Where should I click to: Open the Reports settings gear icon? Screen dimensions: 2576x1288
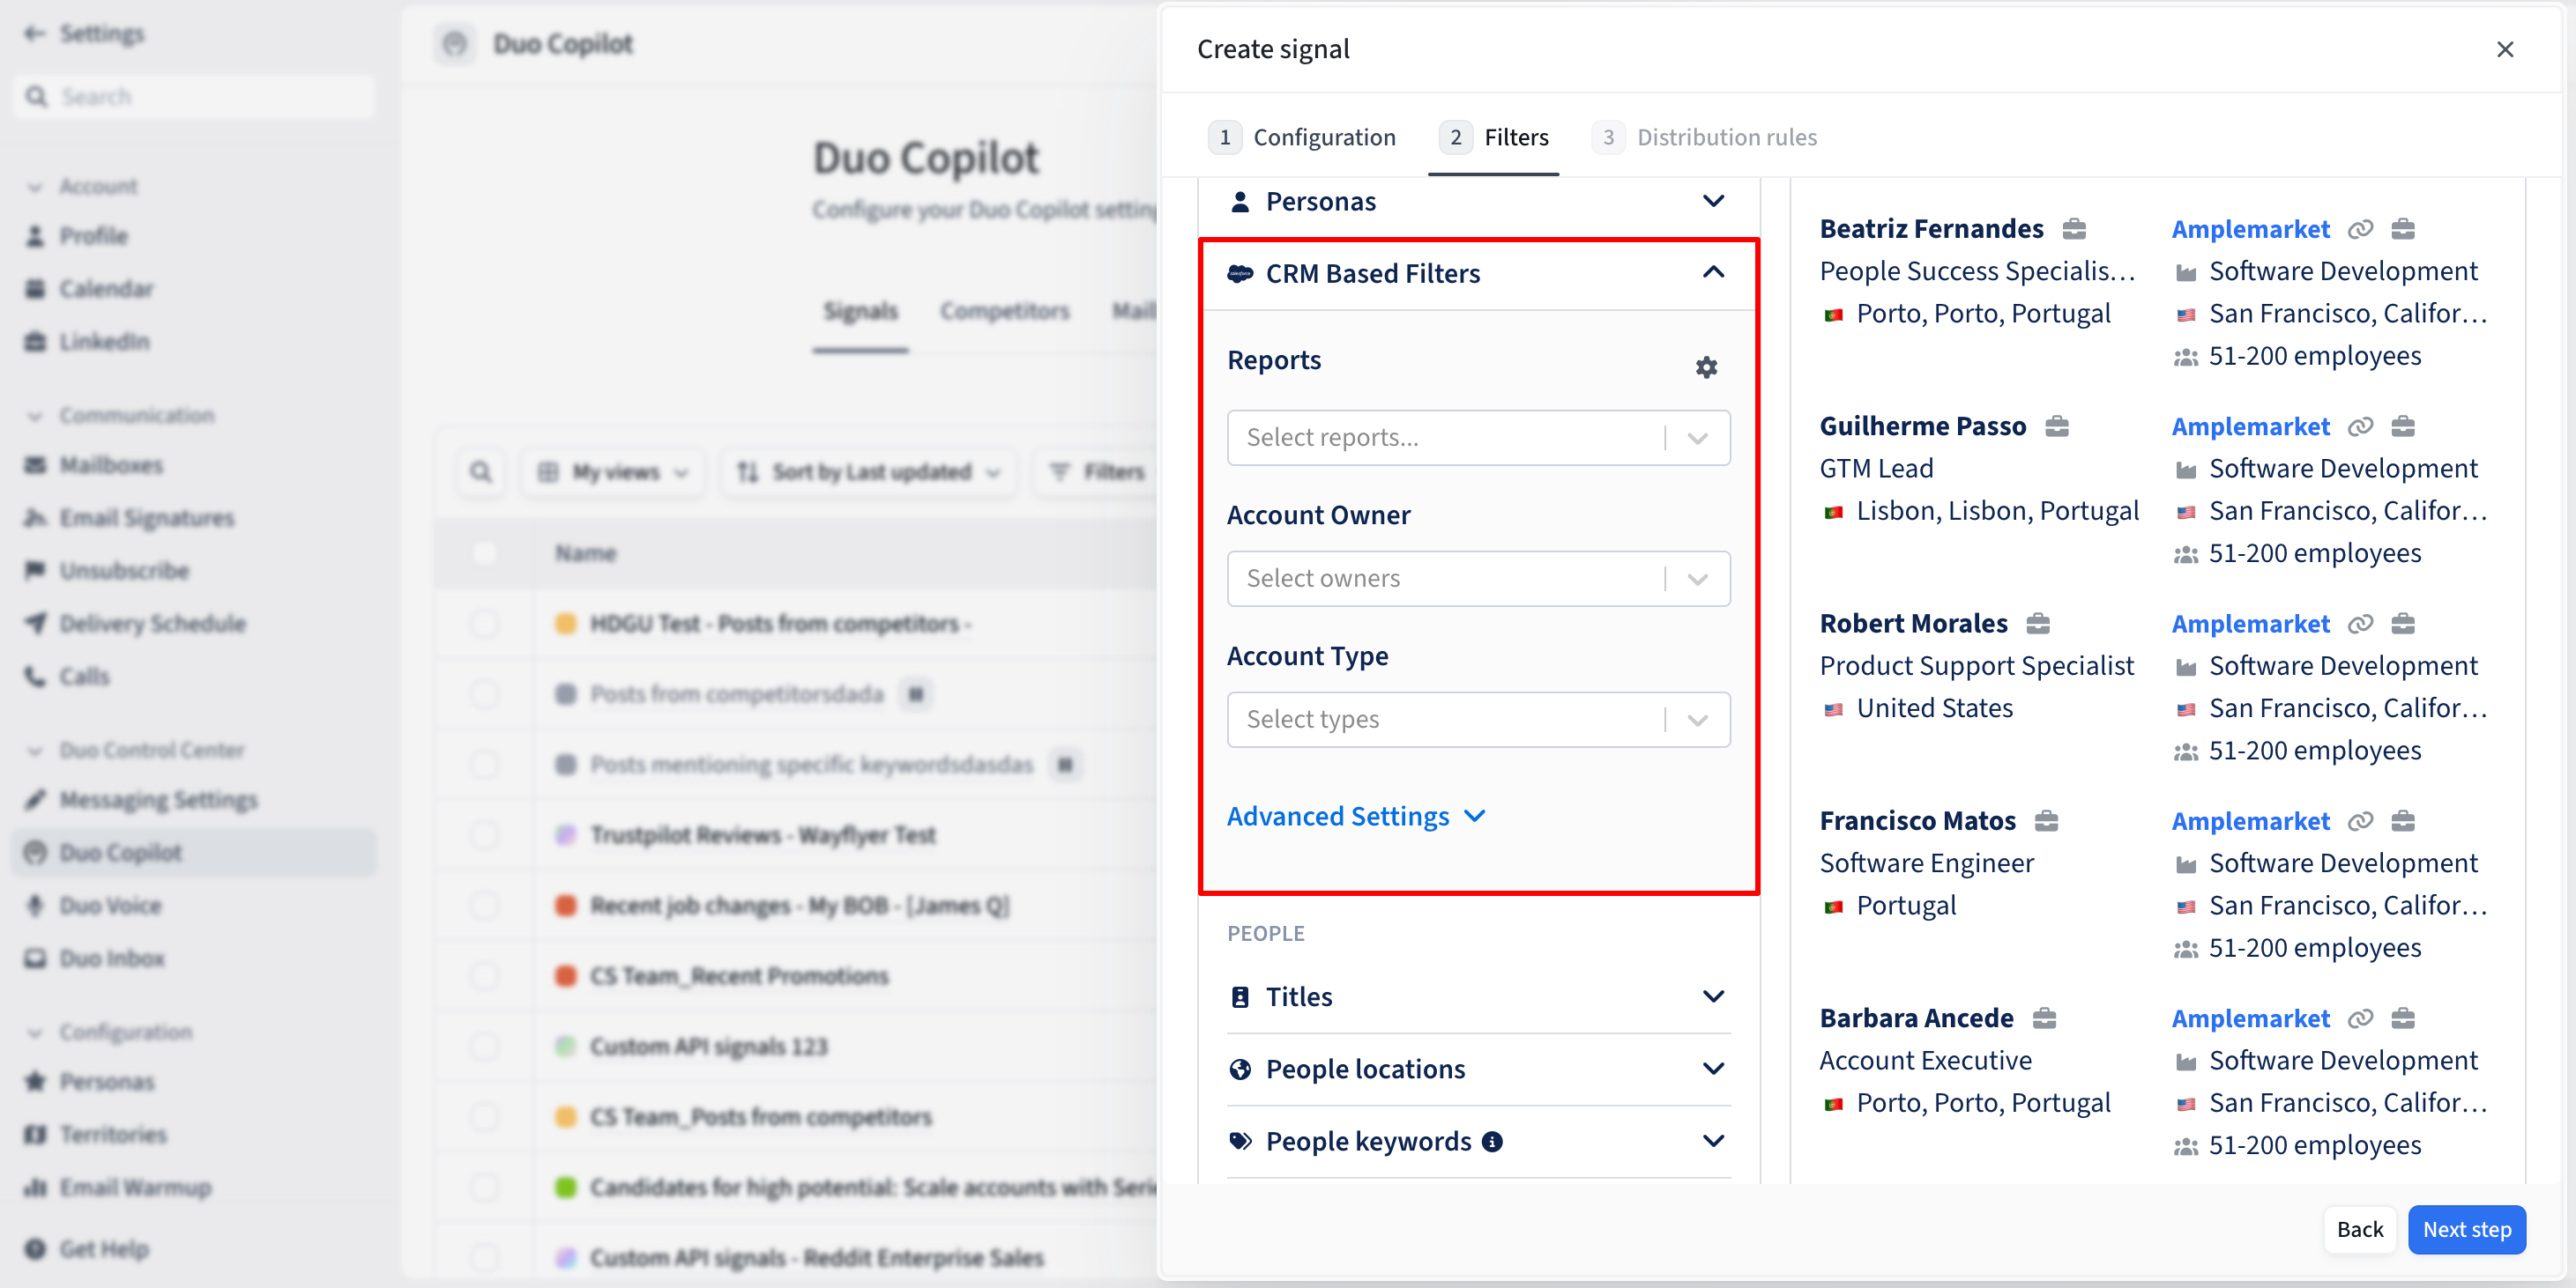[x=1706, y=366]
